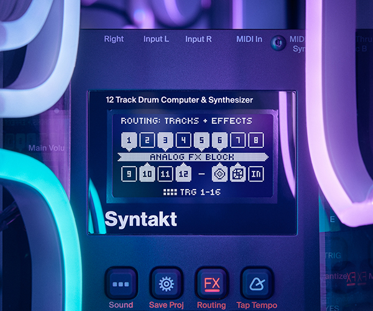The height and width of the screenshot is (311, 373).
Task: Click the FX Routing button
Action: 212,284
